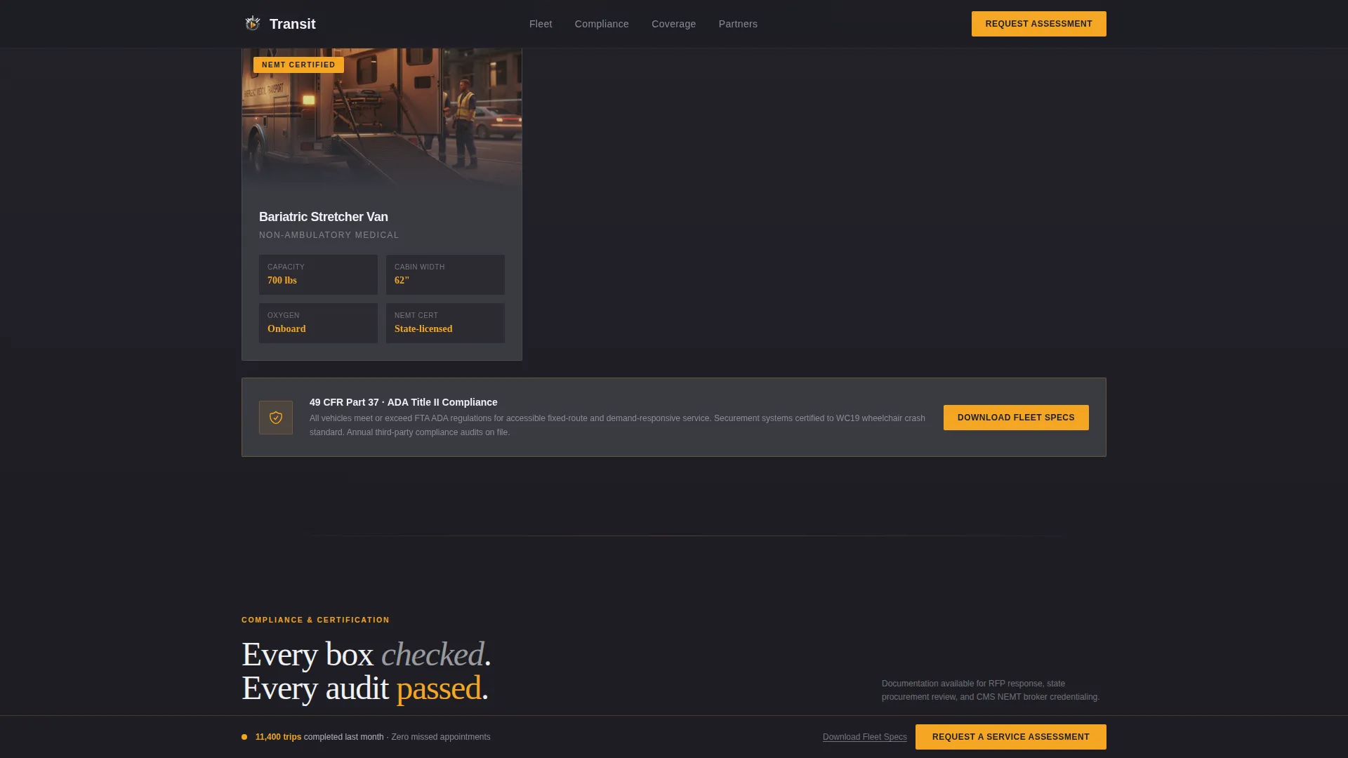
Task: Click the Request Assessment header button
Action: (x=1039, y=24)
